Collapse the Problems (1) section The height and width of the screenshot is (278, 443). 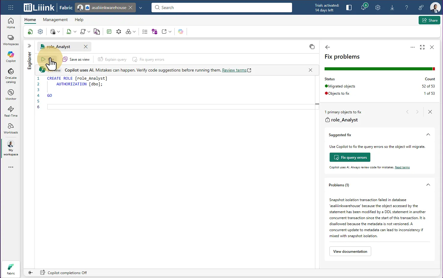[x=428, y=185]
